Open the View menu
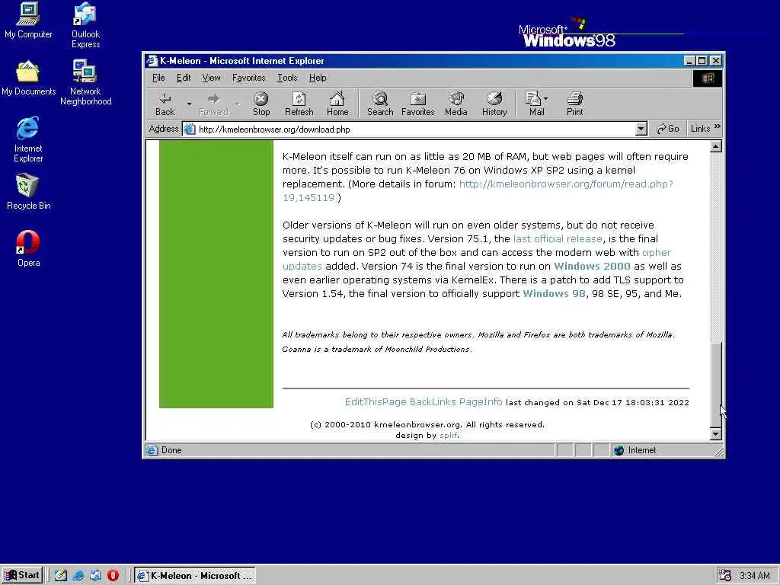780x585 pixels. pyautogui.click(x=211, y=78)
